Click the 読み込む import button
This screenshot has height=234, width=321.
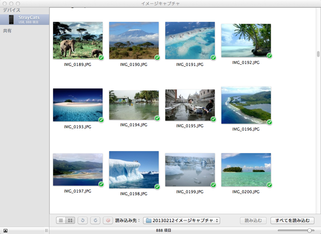253,220
